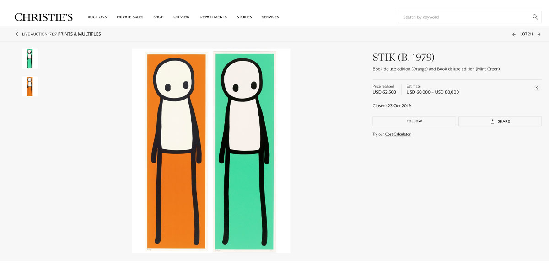549x274 pixels.
Task: Go to the previous lot arrow
Action: coord(513,34)
